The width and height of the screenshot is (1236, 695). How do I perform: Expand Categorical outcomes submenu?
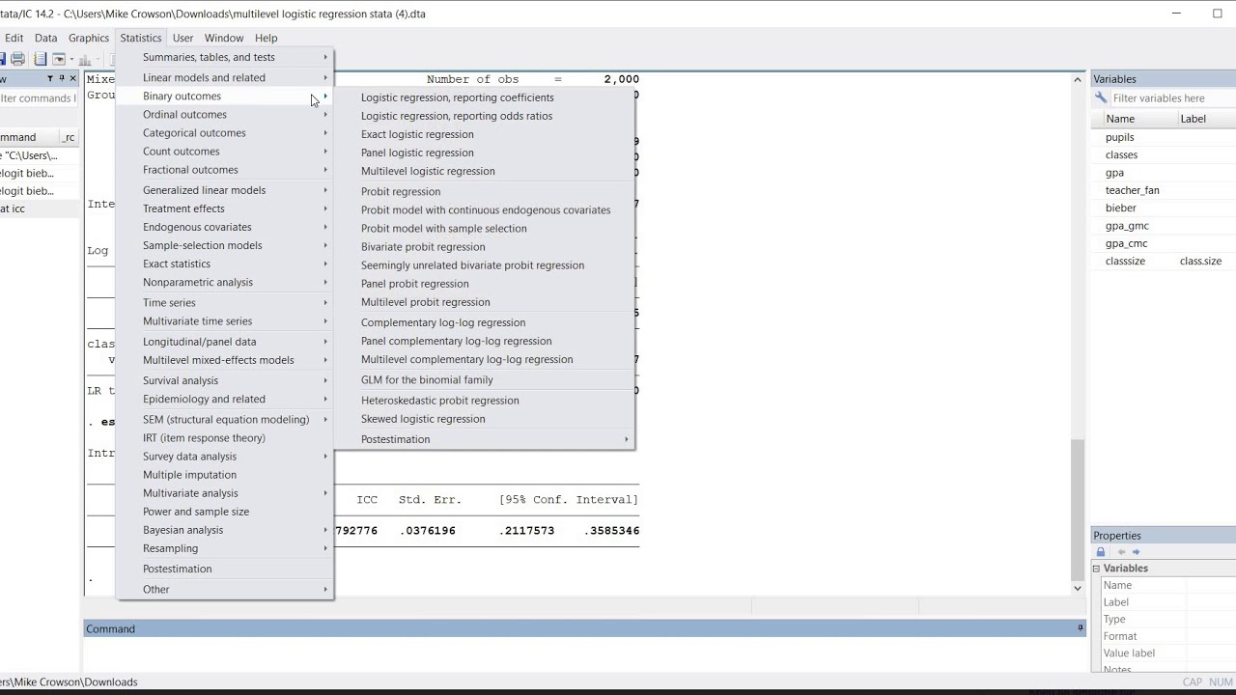tap(224, 132)
